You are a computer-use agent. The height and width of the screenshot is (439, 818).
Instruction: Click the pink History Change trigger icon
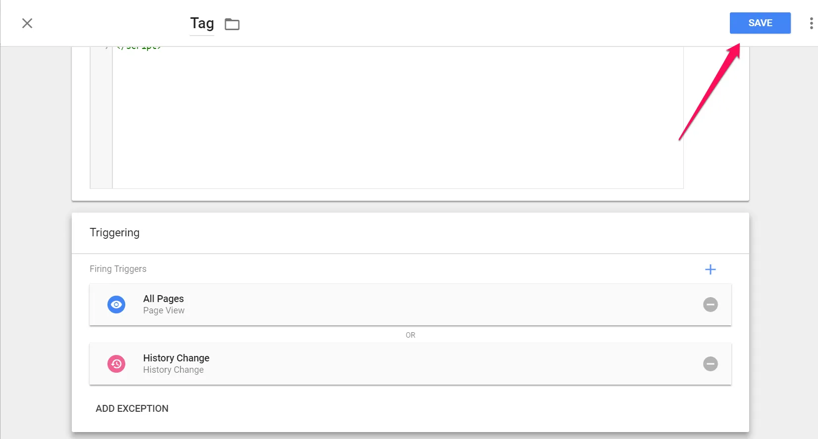click(116, 364)
